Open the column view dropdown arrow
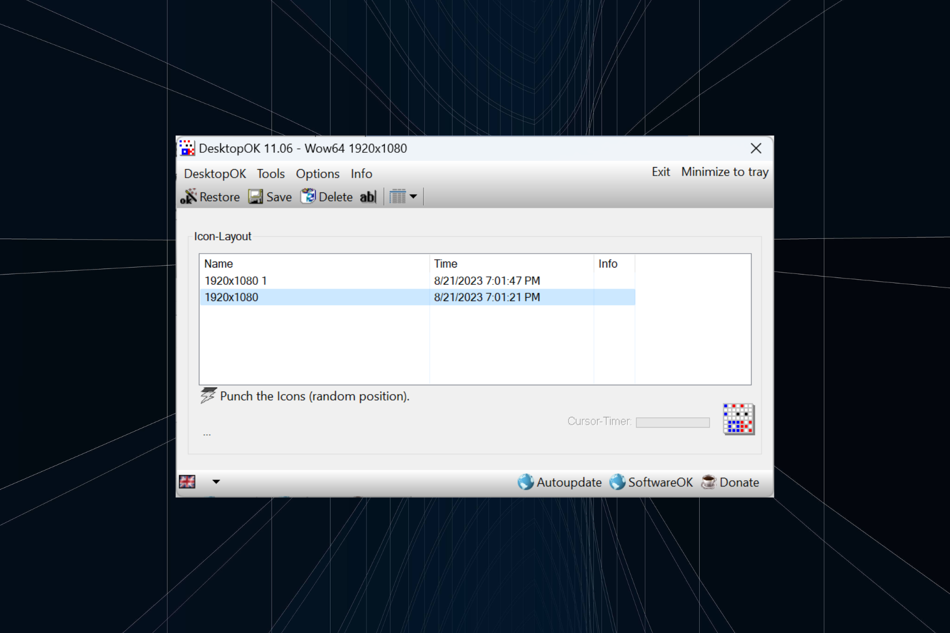This screenshot has width=950, height=633. 414,196
